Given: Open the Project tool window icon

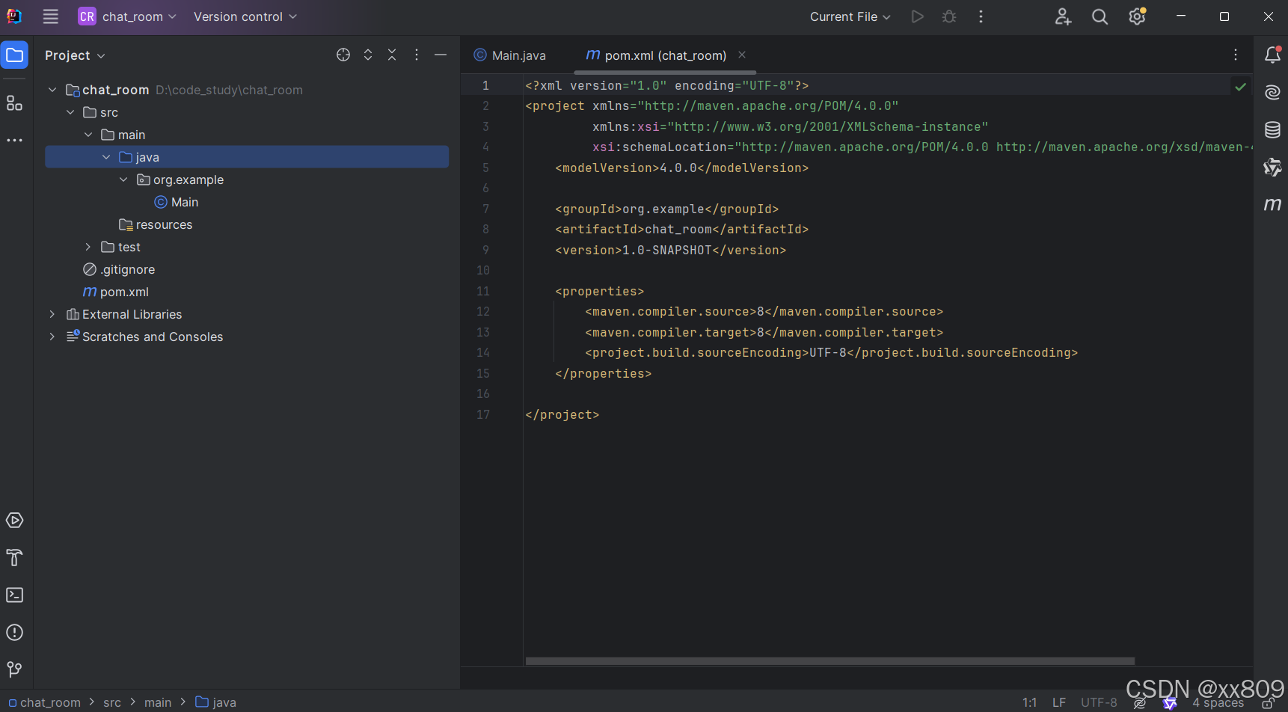Looking at the screenshot, I should click(15, 55).
